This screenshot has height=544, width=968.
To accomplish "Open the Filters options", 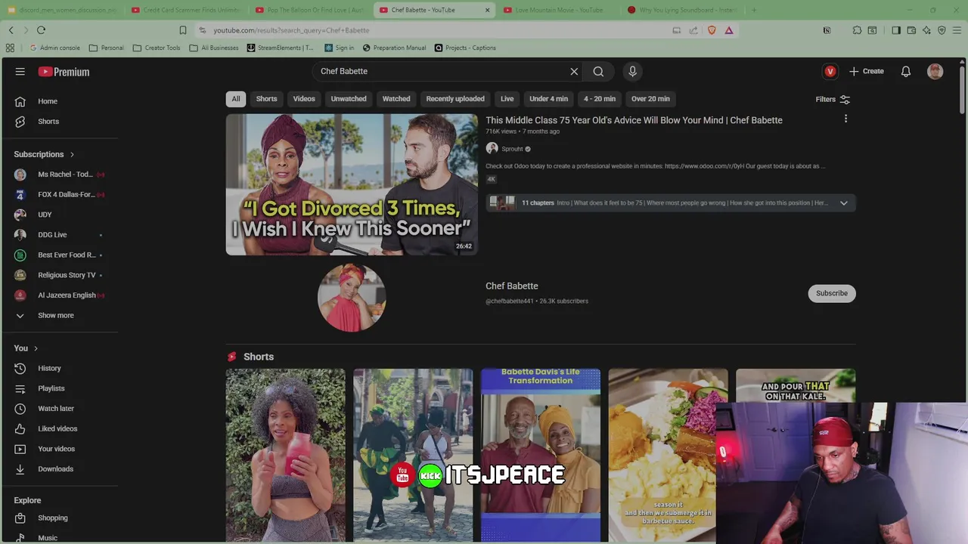I will [x=833, y=100].
